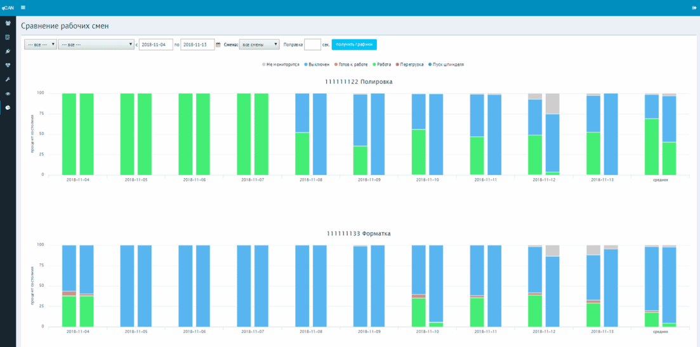Click the logout icon at top right
Viewport: 700px width, 347px height.
point(694,8)
